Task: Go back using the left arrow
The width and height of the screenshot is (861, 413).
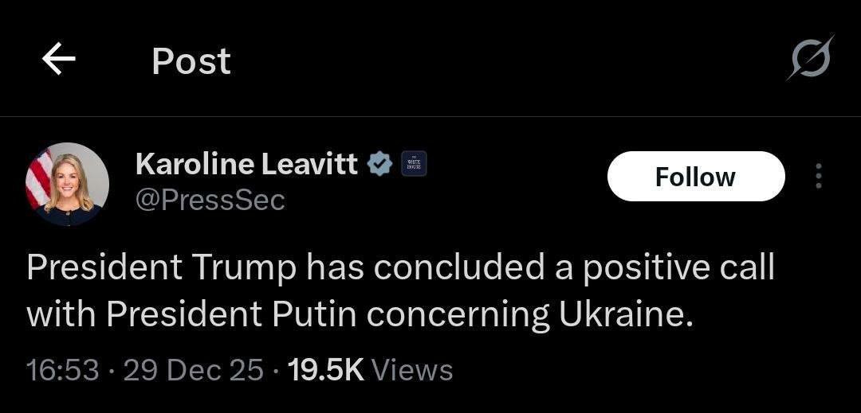Action: point(59,60)
